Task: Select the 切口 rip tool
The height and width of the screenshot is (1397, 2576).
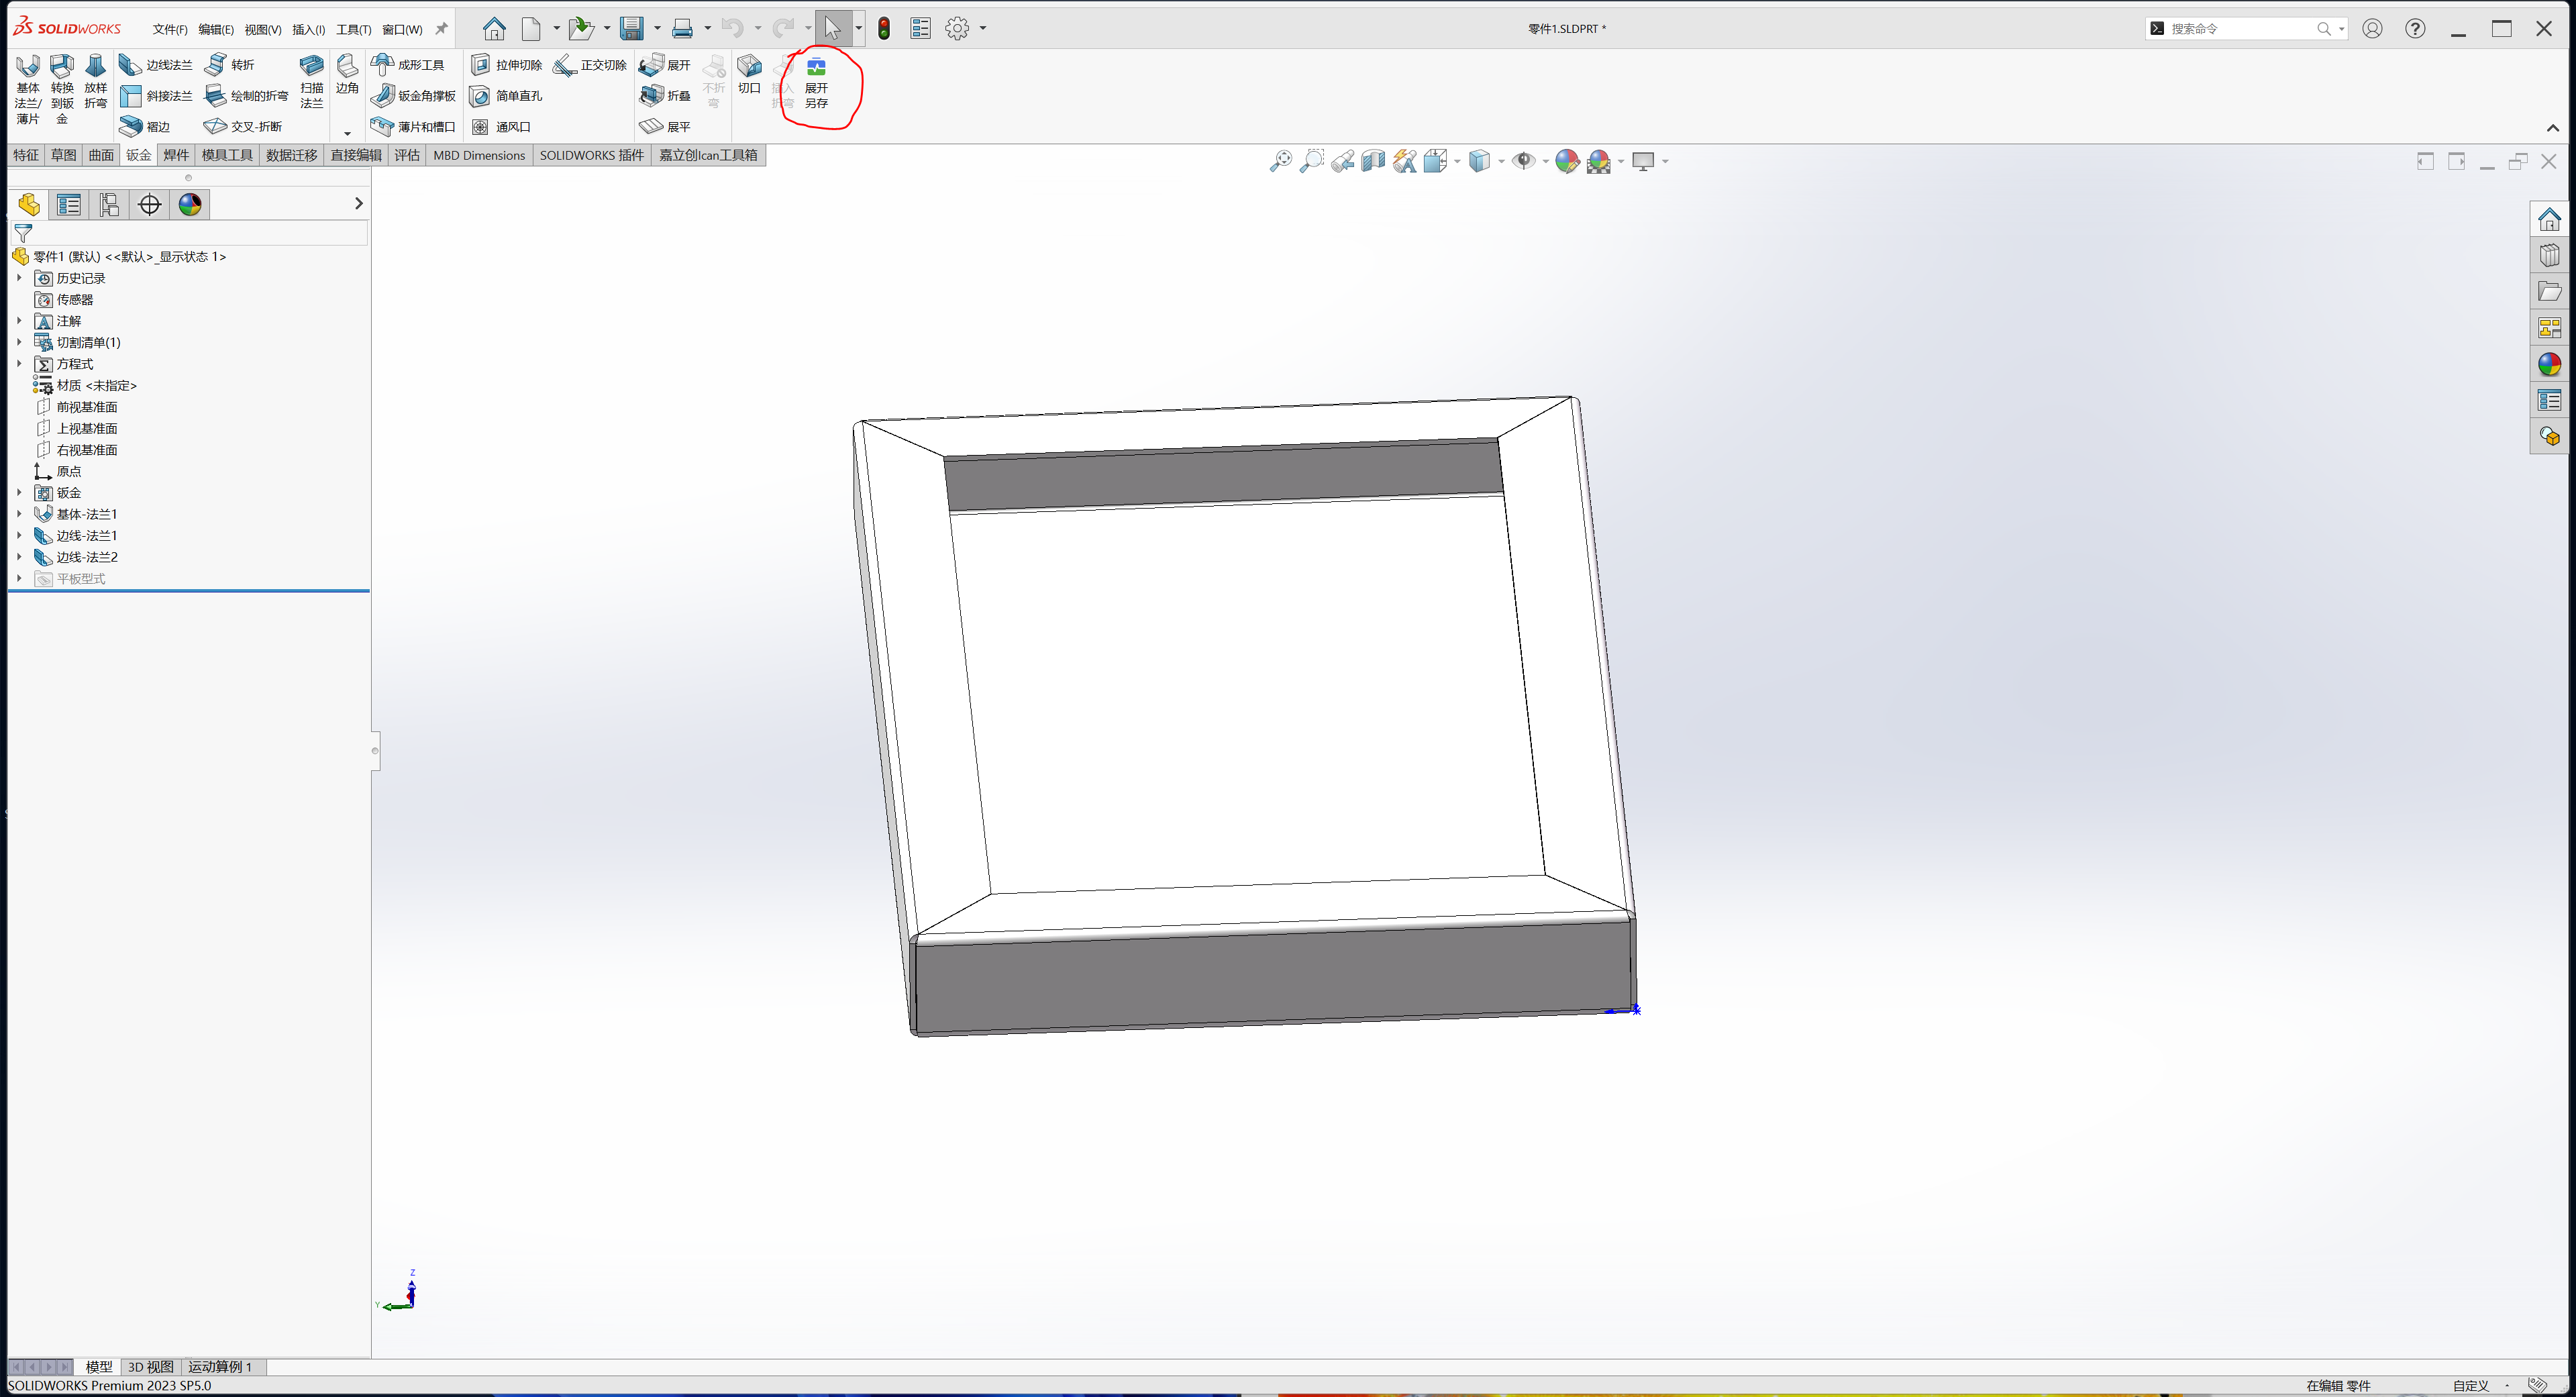Action: [749, 75]
